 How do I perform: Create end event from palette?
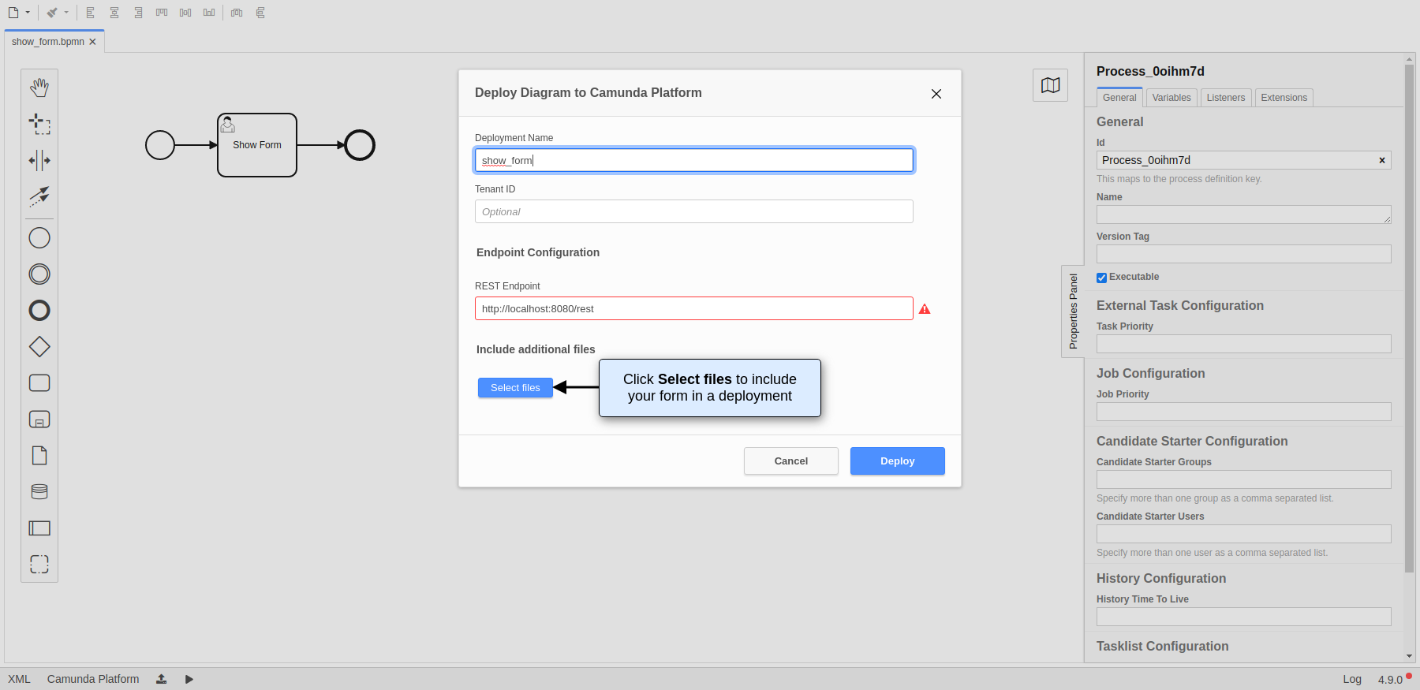tap(39, 310)
